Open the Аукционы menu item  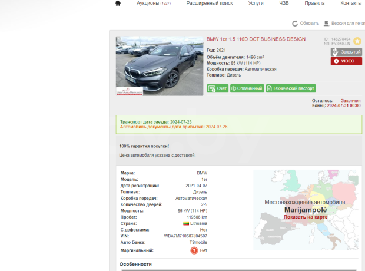pyautogui.click(x=154, y=4)
